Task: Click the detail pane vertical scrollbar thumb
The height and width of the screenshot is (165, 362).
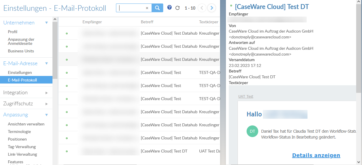Action: pyautogui.click(x=359, y=49)
